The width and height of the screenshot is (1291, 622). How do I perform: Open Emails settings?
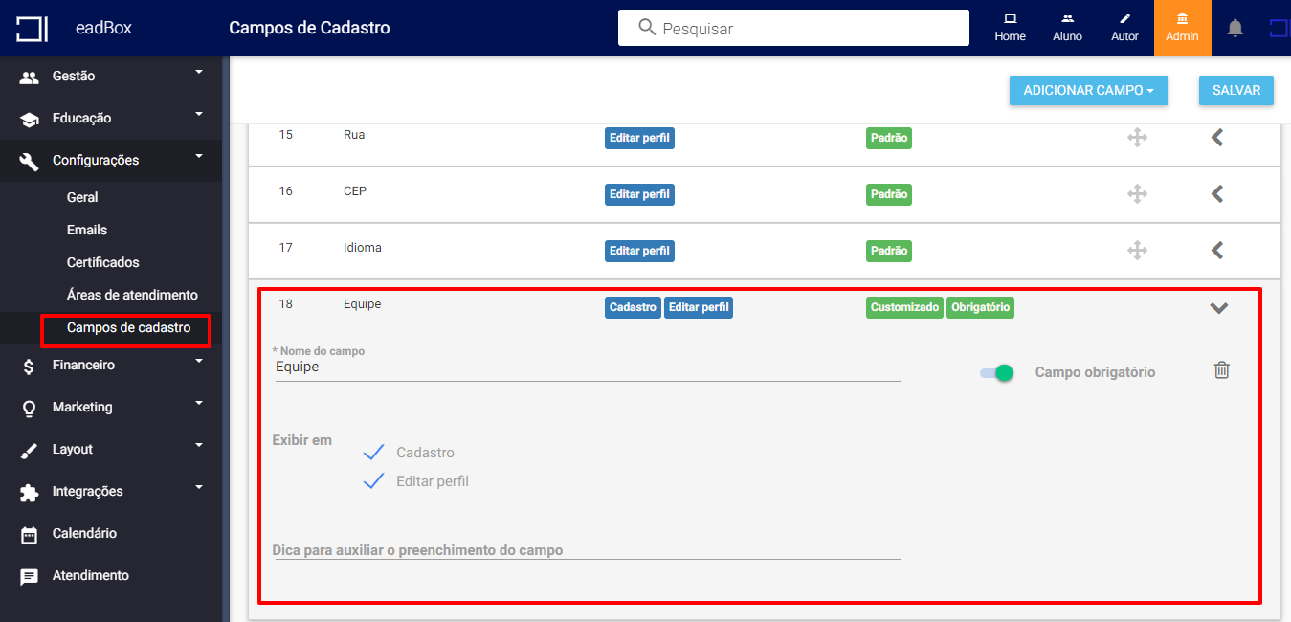point(87,230)
